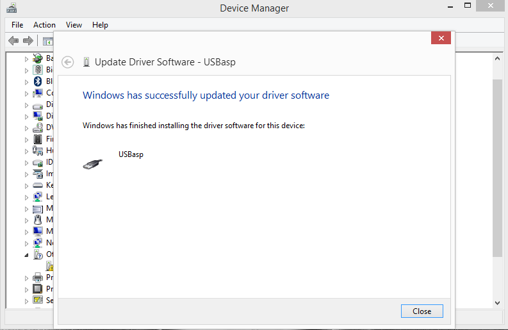Click the back arrow in the Update Driver dialog
This screenshot has height=330, width=508.
(x=68, y=62)
